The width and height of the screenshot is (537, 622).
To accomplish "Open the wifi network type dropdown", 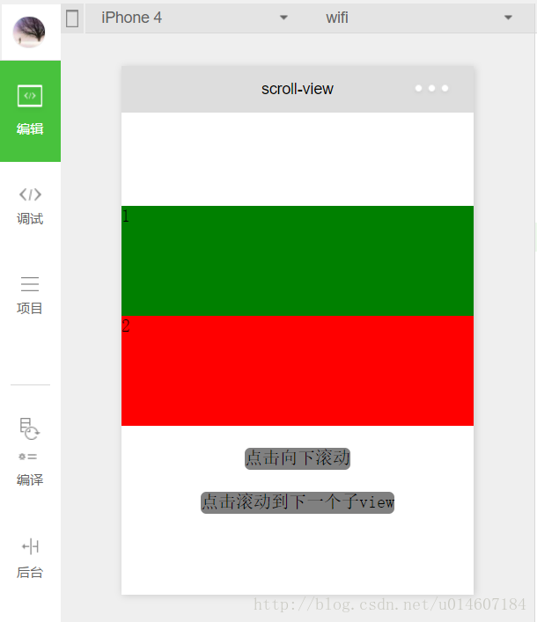I will pos(420,18).
